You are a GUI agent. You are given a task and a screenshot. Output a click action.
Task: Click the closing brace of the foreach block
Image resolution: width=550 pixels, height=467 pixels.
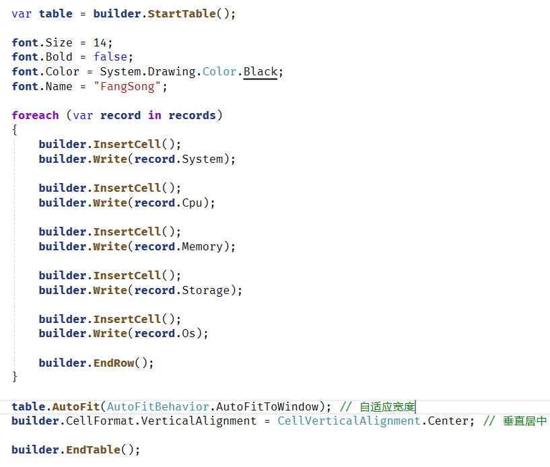pyautogui.click(x=15, y=377)
